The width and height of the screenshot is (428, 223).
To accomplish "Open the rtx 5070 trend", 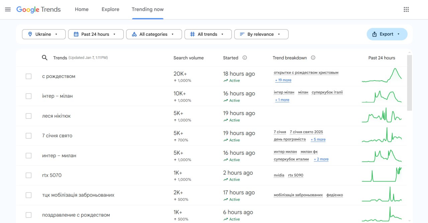I will coord(52,175).
